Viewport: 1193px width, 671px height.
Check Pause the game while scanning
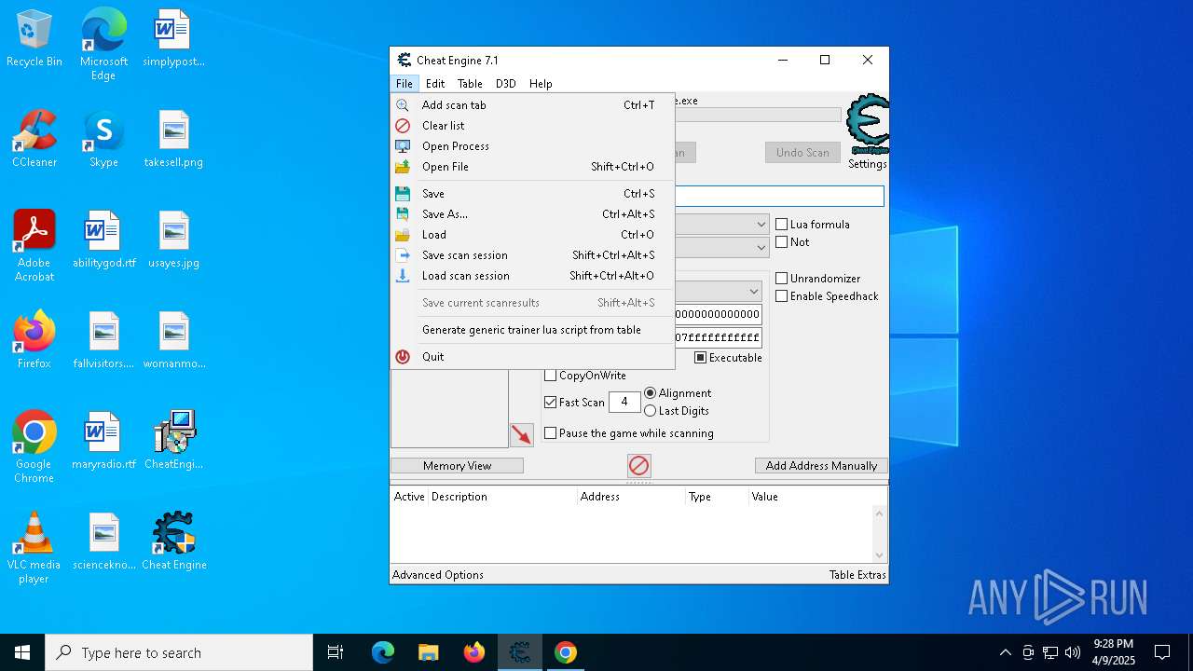click(550, 433)
